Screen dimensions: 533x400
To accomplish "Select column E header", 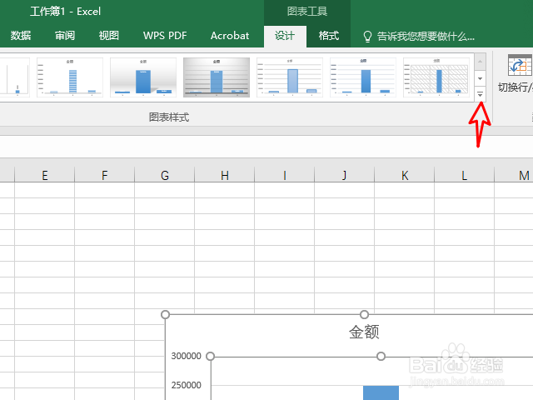I will tap(44, 175).
